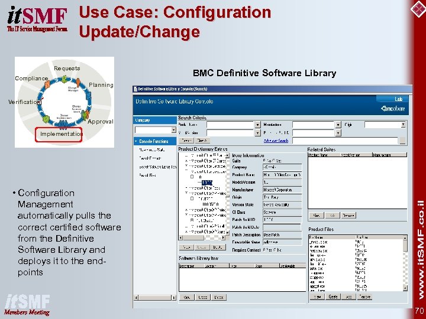Click the sidebar horizontal scroll right arrow
Screen dimensions: 426x319
(174, 298)
